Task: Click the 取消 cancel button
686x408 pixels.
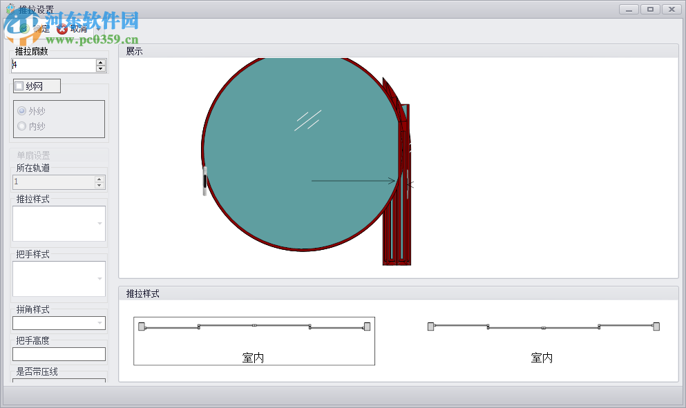Action: coord(72,29)
